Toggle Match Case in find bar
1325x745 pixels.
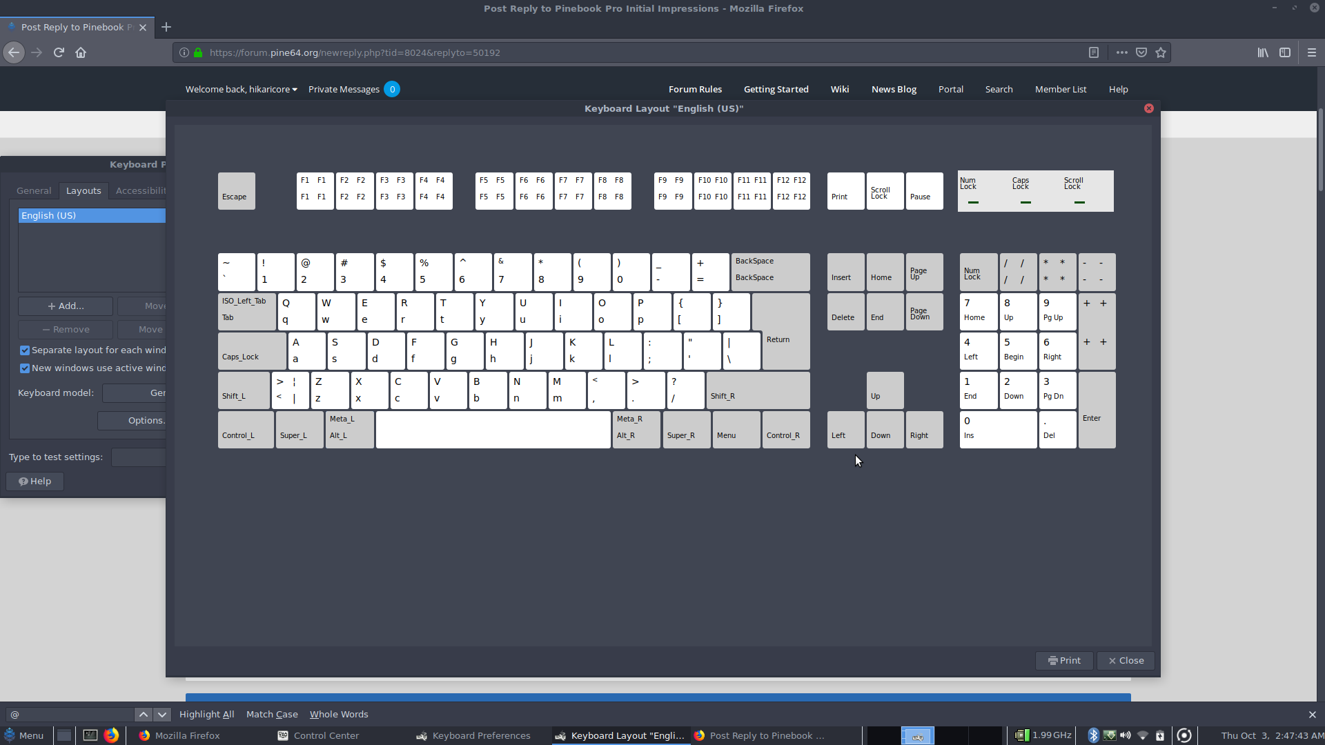click(272, 715)
